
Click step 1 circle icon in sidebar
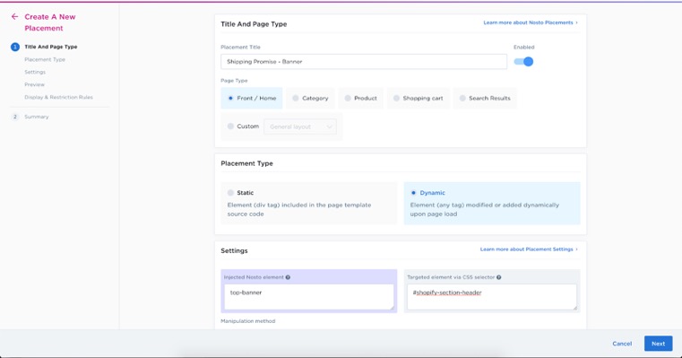(15, 47)
